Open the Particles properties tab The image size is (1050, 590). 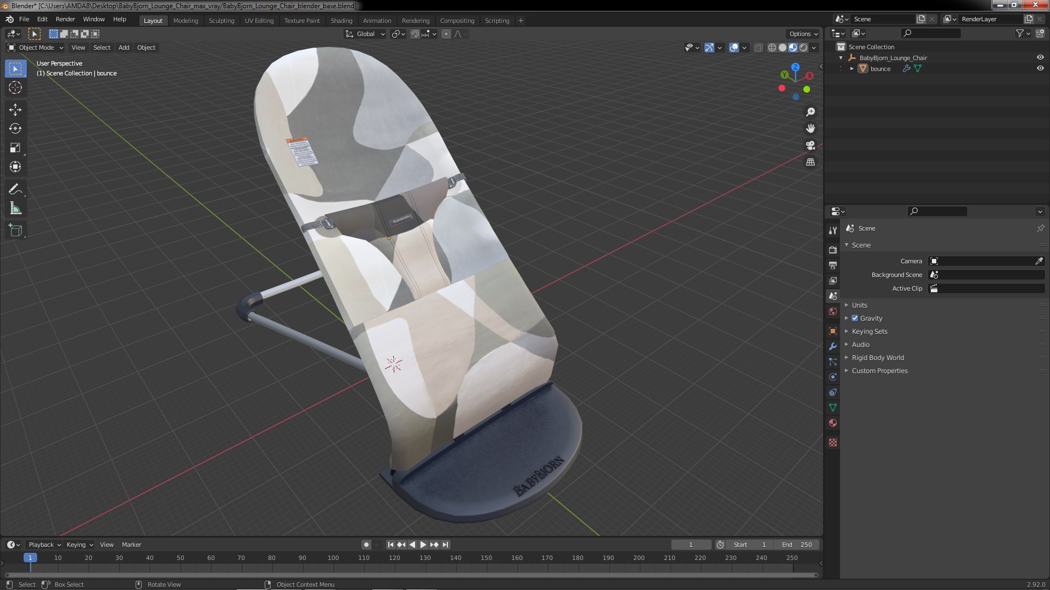point(833,362)
